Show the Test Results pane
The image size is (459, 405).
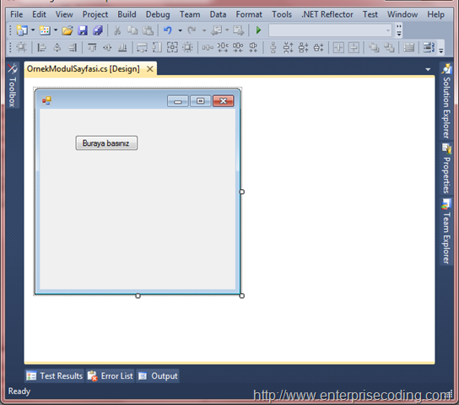(x=55, y=375)
